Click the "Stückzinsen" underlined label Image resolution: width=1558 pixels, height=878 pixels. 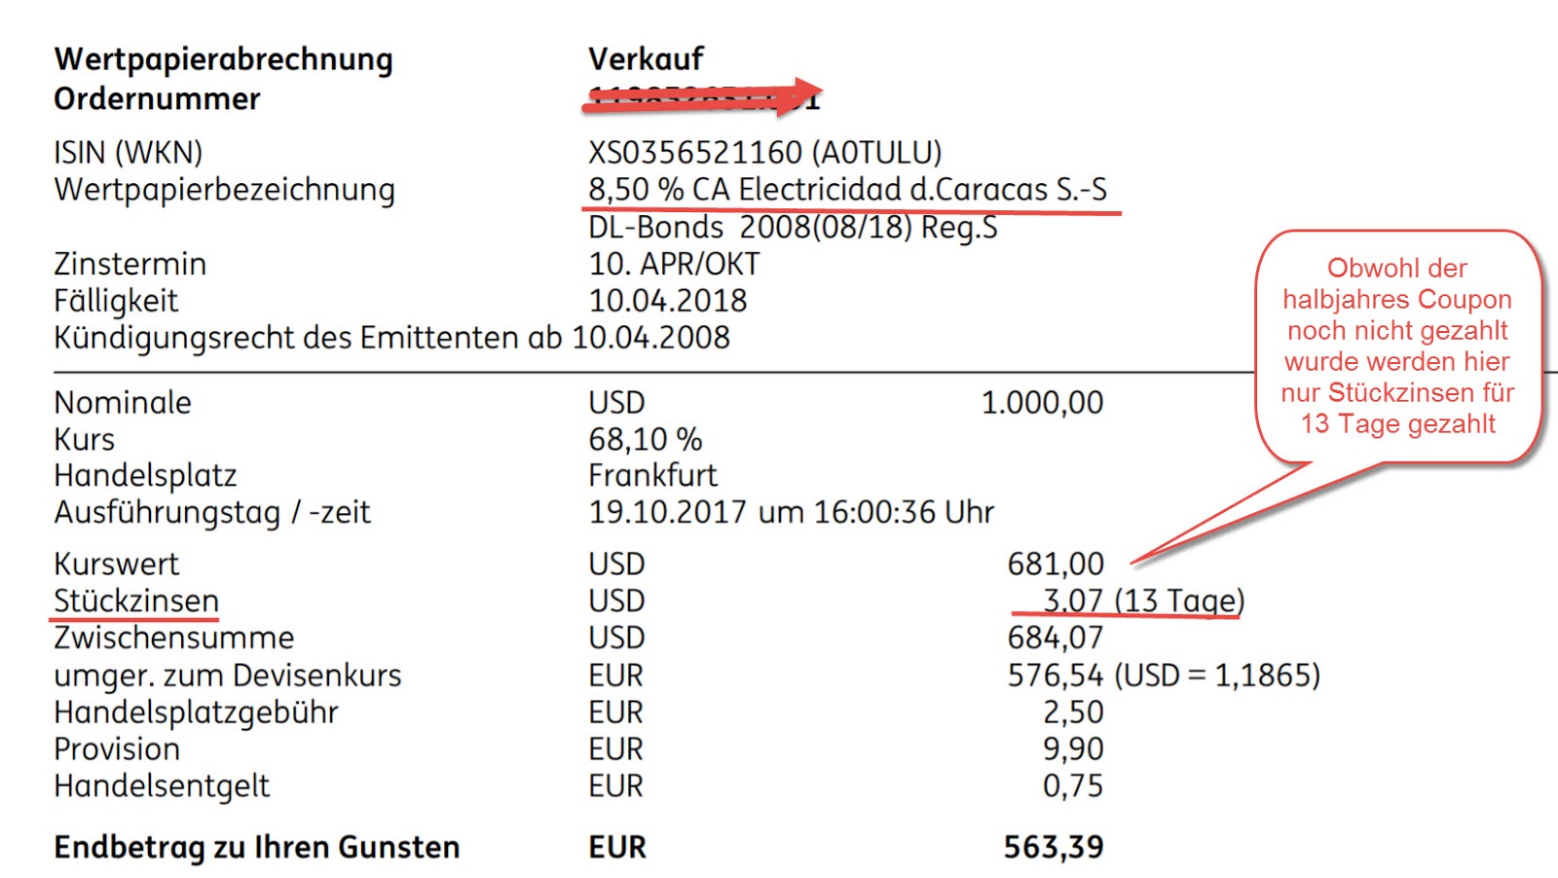pos(136,602)
